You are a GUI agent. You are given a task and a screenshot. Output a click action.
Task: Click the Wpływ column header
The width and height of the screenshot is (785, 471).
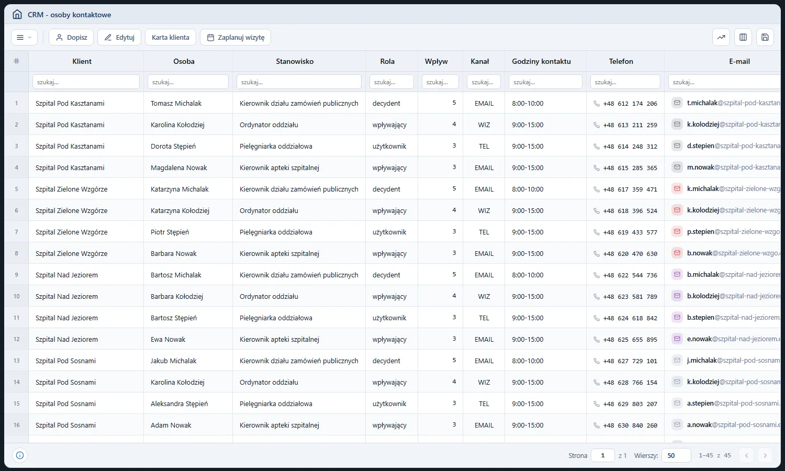[x=436, y=61]
